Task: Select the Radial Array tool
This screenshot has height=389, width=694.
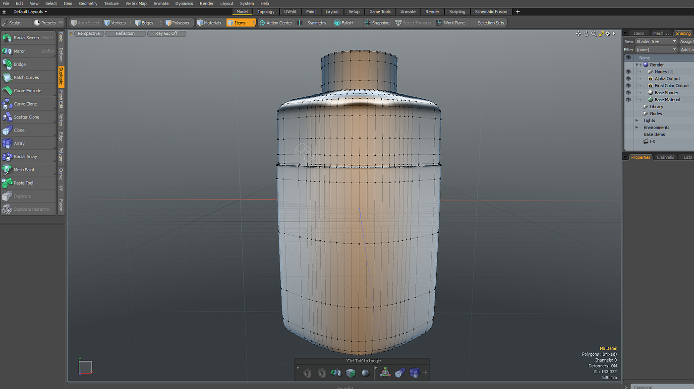Action: pyautogui.click(x=25, y=157)
